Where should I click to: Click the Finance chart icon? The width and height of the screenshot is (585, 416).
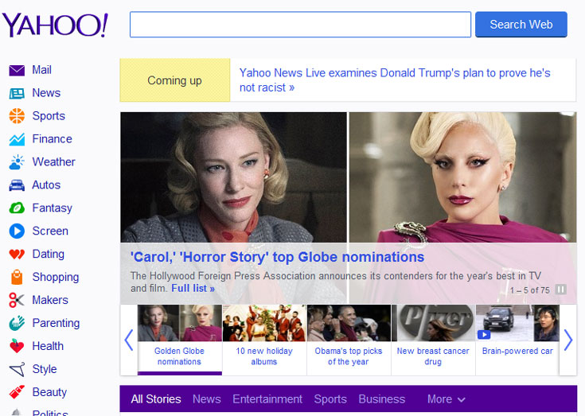click(x=17, y=139)
